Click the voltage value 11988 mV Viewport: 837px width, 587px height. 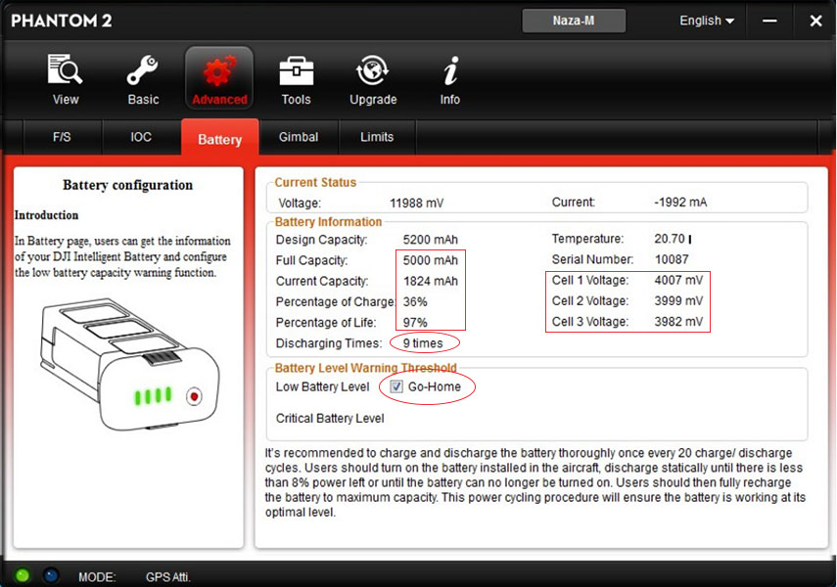(416, 203)
